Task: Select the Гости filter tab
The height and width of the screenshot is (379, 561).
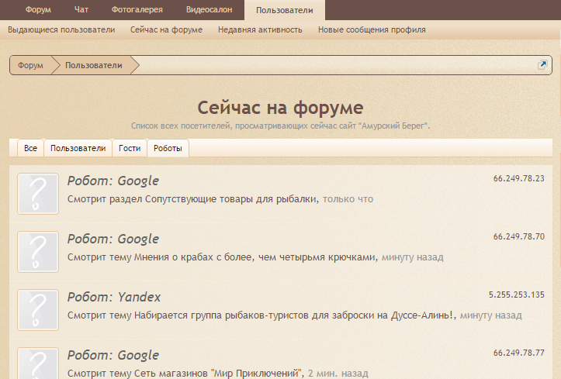Action: tap(130, 148)
